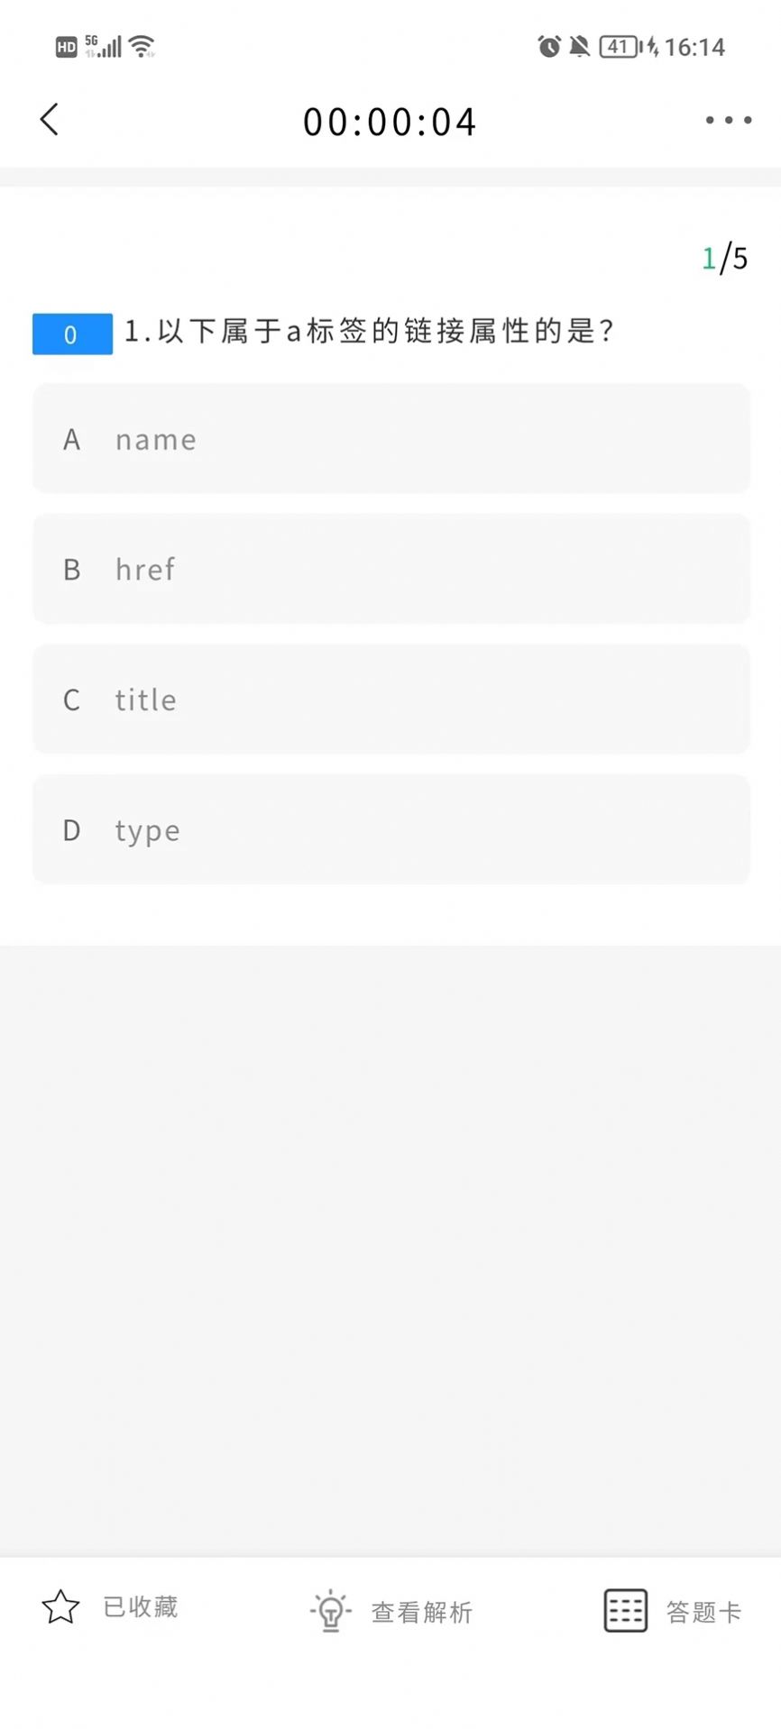
Task: Select option A name
Action: click(391, 439)
